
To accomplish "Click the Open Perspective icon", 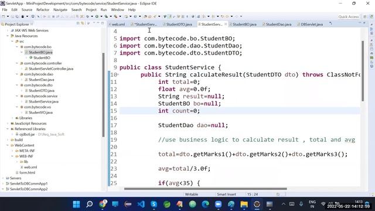I will (x=364, y=17).
